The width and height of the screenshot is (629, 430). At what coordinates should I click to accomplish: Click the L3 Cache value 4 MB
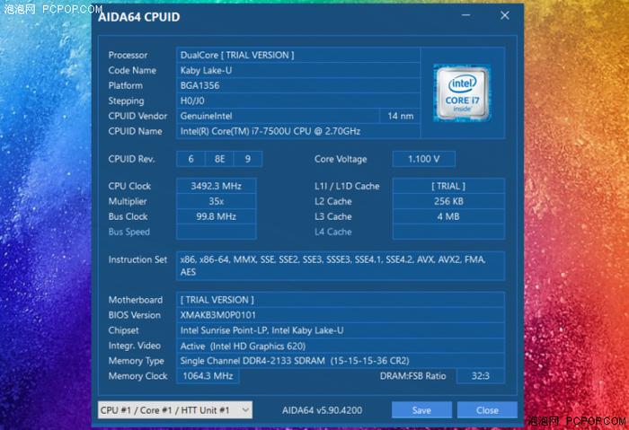pos(448,216)
